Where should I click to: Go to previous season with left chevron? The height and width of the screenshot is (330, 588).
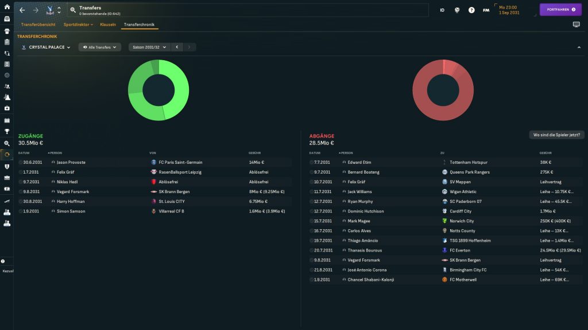[x=177, y=47]
